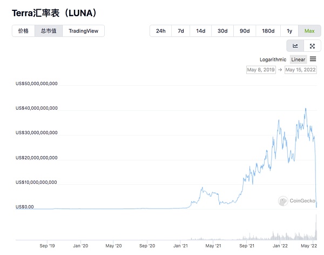Select the 7d time range

(x=180, y=31)
